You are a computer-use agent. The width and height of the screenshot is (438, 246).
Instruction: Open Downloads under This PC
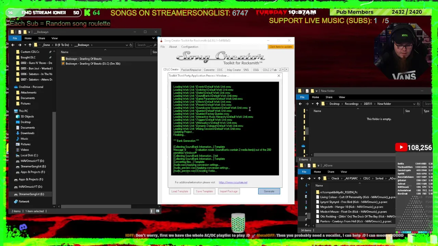click(x=27, y=133)
